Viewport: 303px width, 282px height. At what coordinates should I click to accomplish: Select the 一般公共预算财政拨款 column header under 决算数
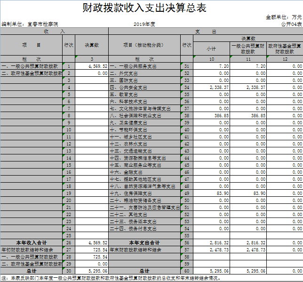pos(248,48)
